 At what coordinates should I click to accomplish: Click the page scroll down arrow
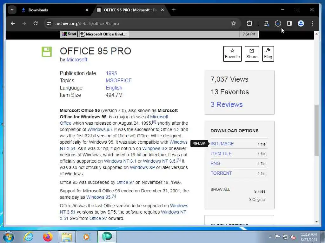(316, 222)
